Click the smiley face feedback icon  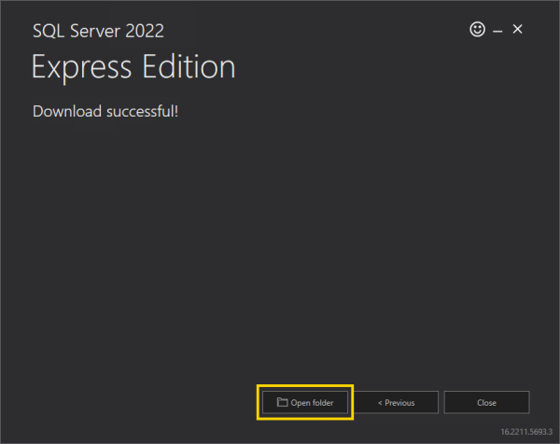(x=477, y=30)
